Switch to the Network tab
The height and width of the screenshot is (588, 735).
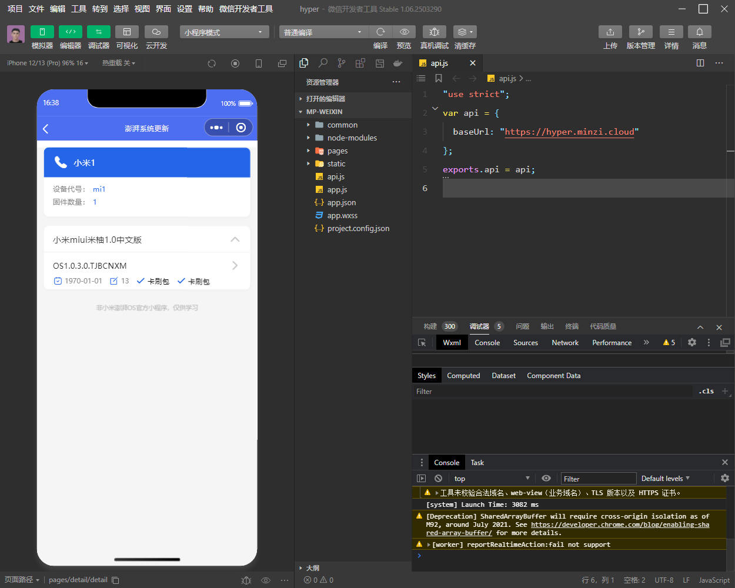(x=565, y=342)
